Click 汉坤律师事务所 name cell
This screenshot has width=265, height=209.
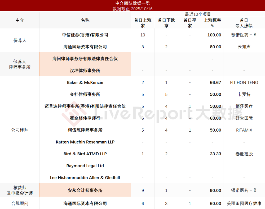pyautogui.click(x=85, y=71)
